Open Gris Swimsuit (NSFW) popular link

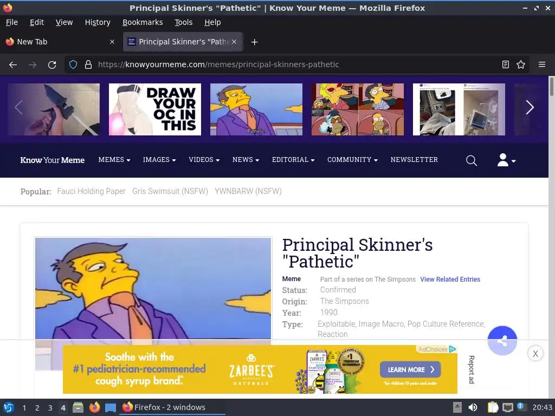pos(170,191)
